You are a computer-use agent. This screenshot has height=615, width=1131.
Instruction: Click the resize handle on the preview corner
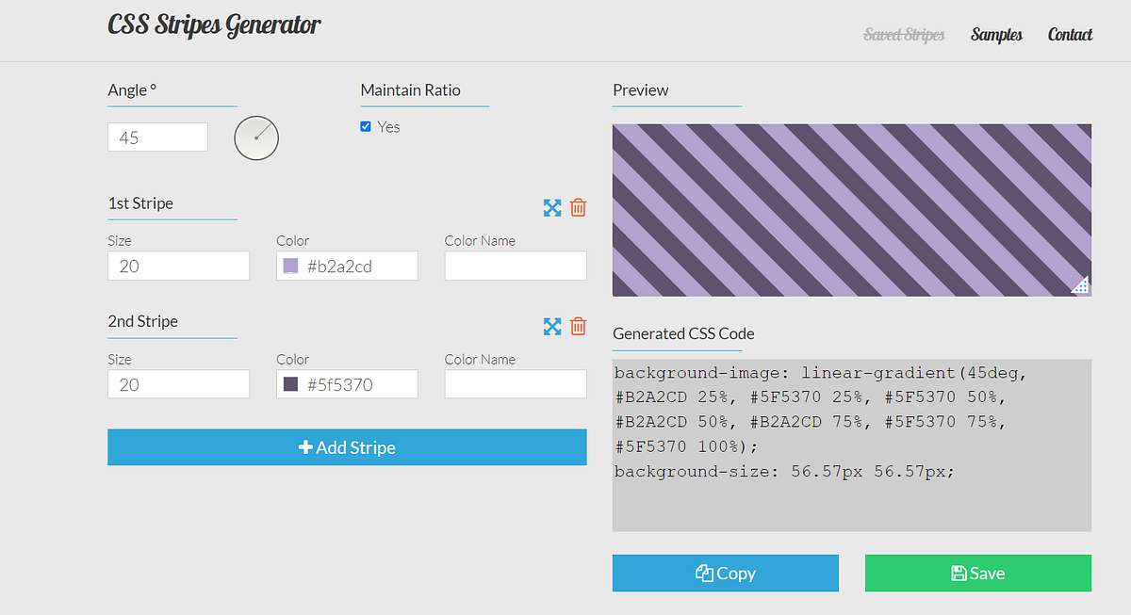point(1080,284)
